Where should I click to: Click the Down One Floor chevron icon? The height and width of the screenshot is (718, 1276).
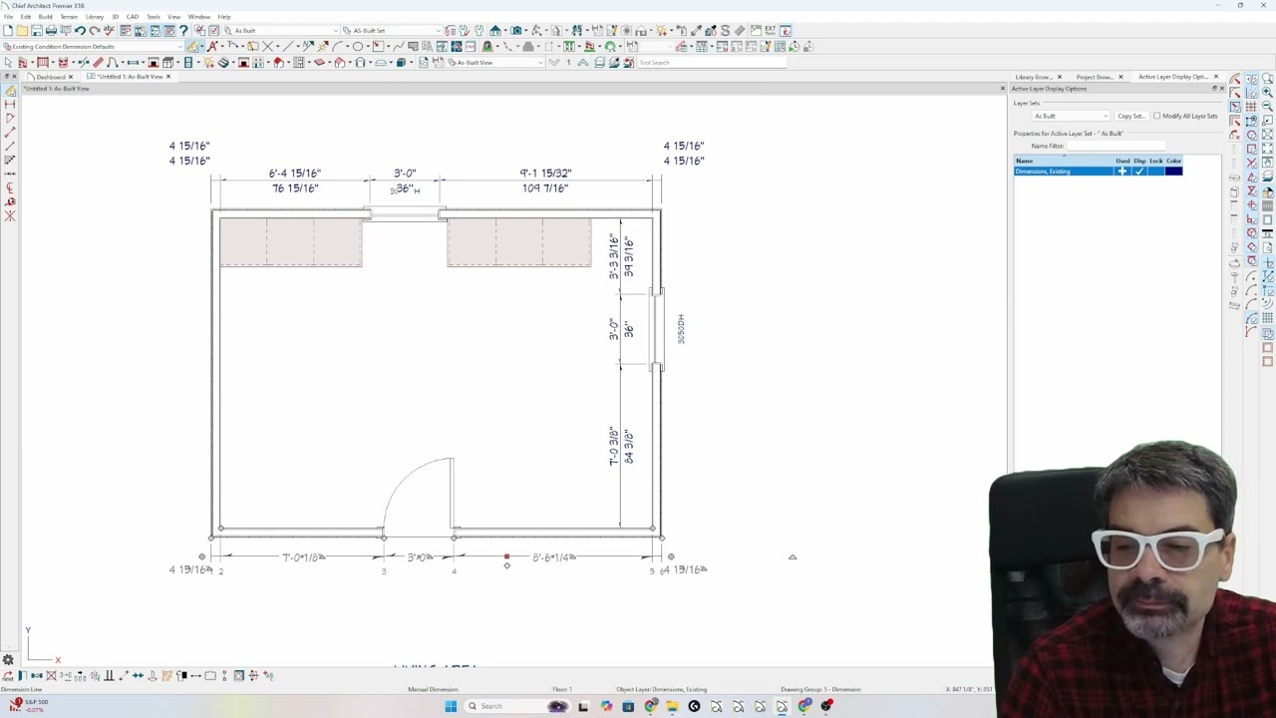tap(553, 62)
